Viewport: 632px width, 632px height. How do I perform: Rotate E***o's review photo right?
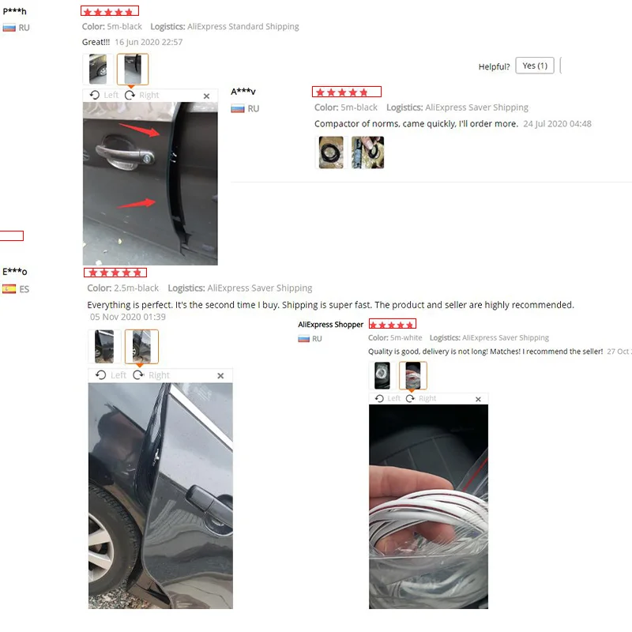151,375
